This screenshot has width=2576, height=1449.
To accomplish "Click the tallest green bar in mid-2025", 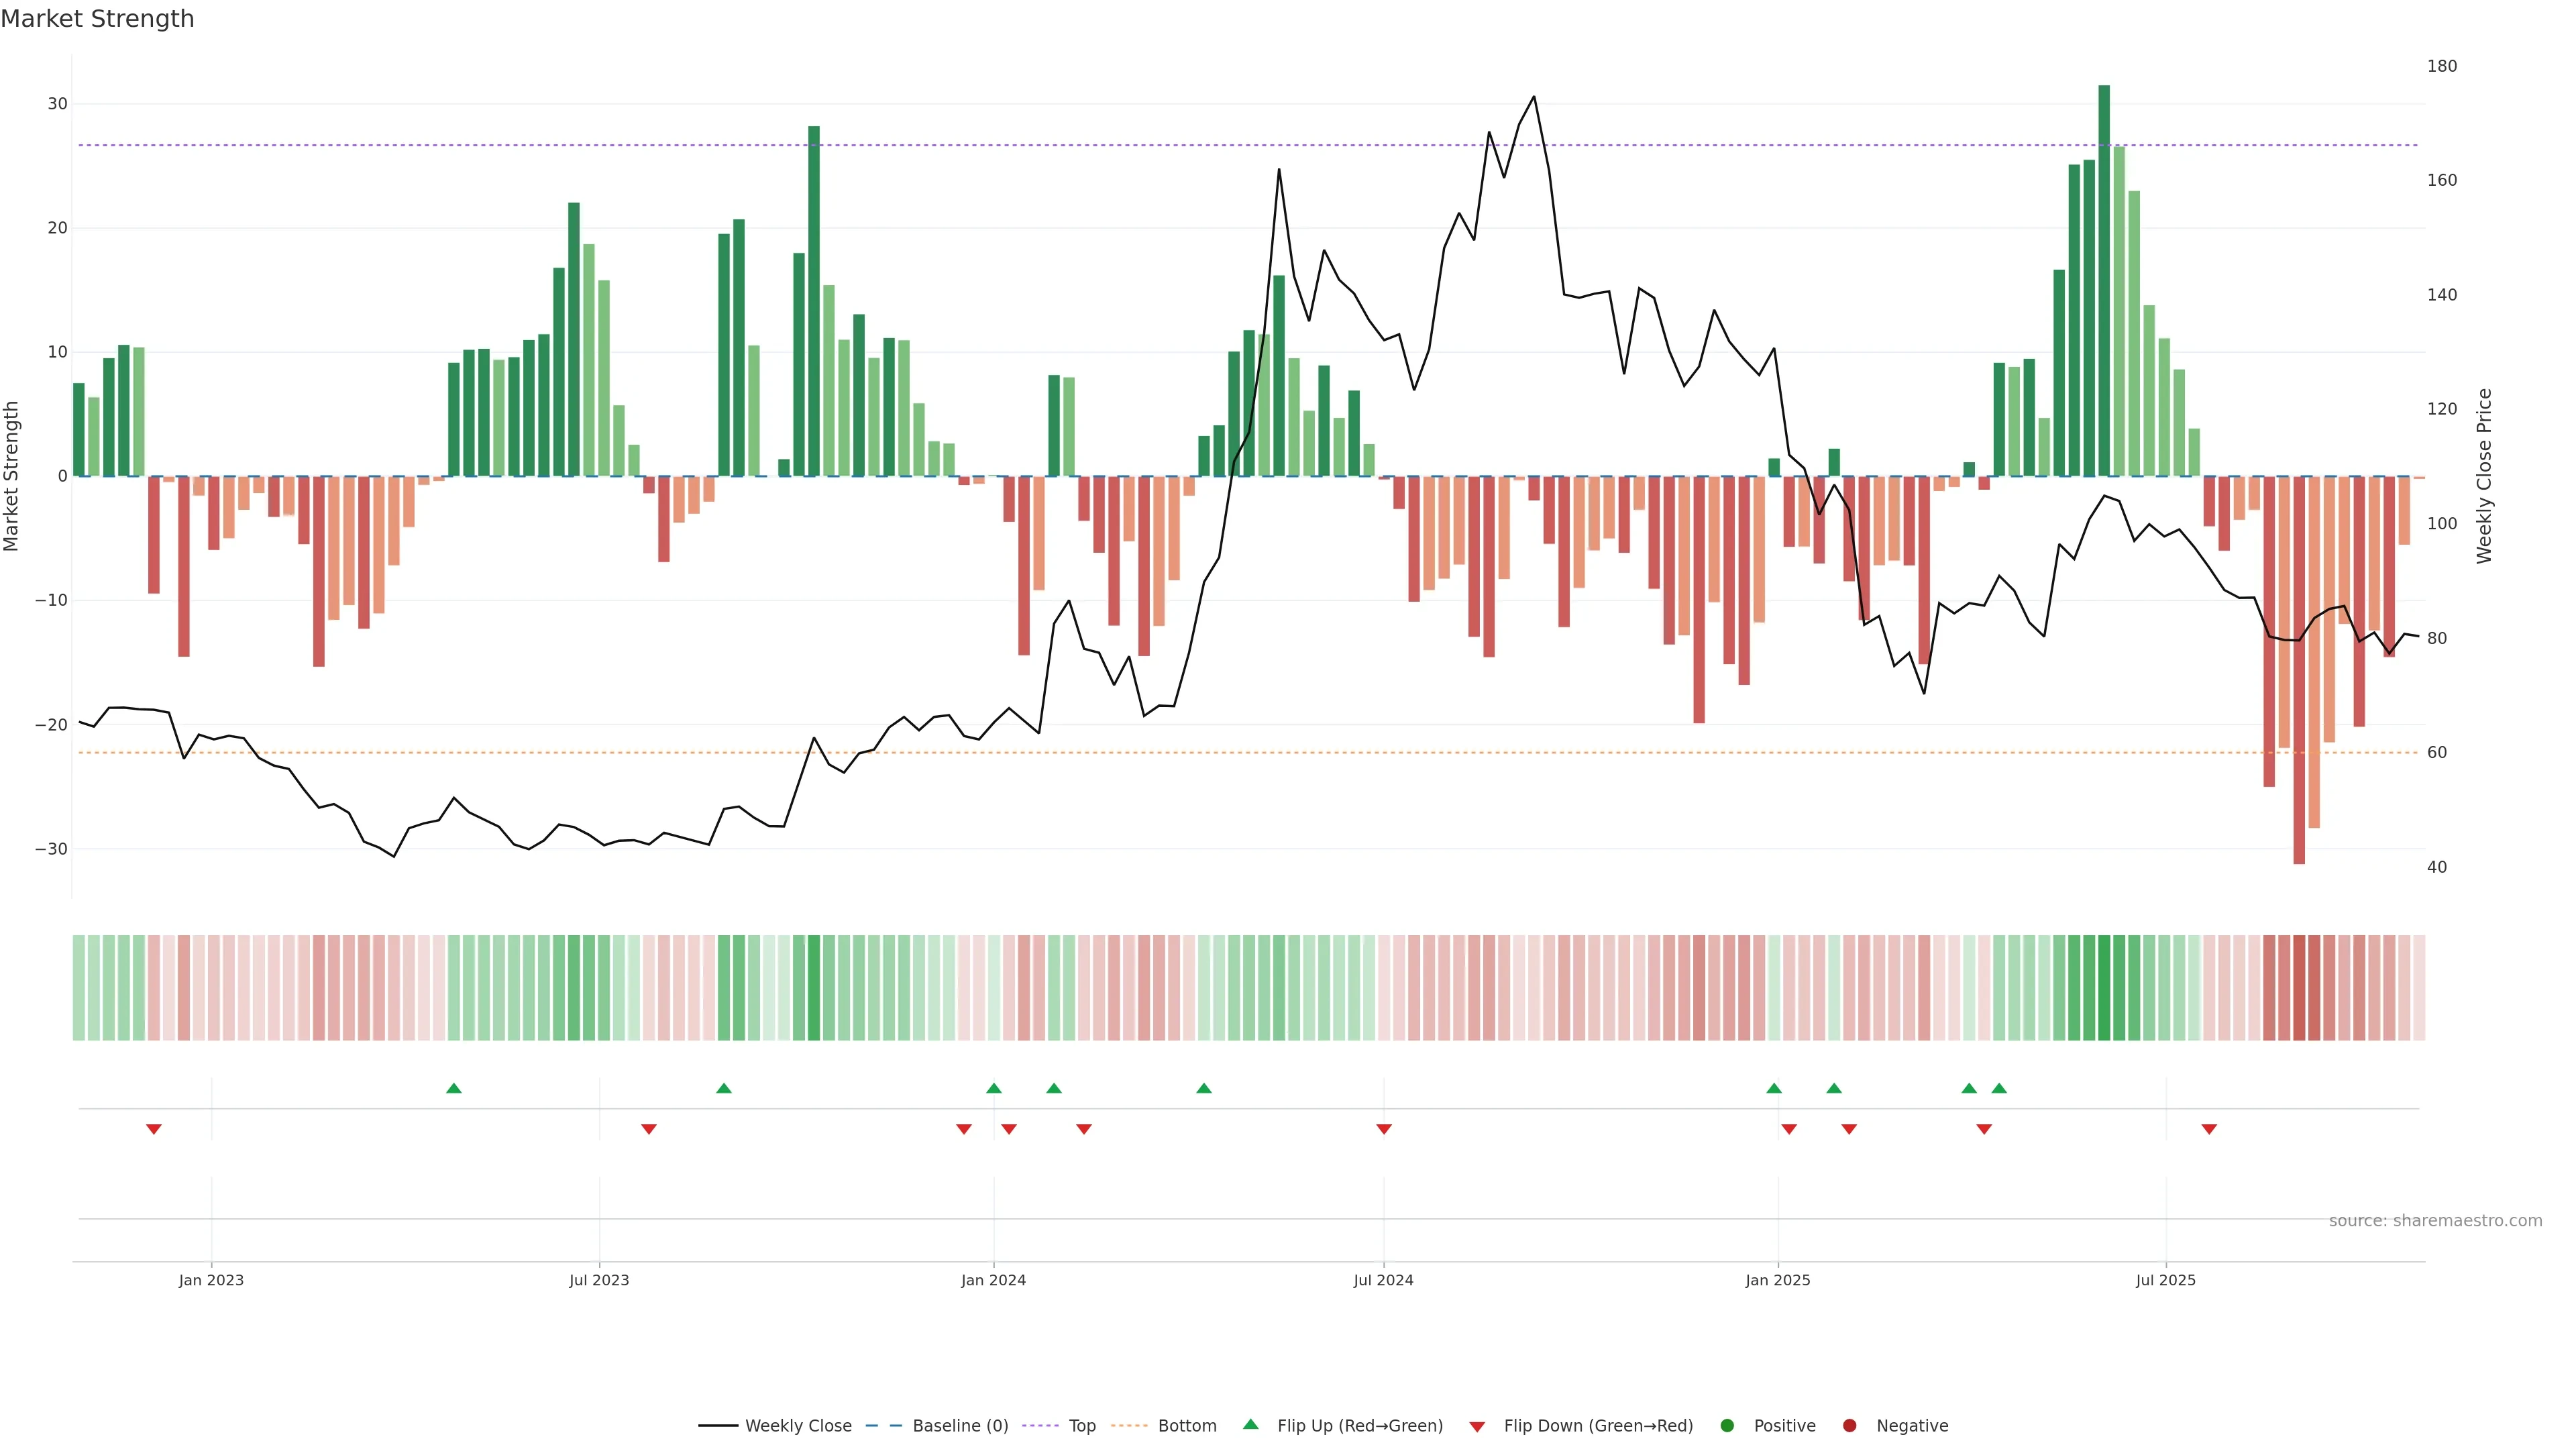I will 2104,280.
